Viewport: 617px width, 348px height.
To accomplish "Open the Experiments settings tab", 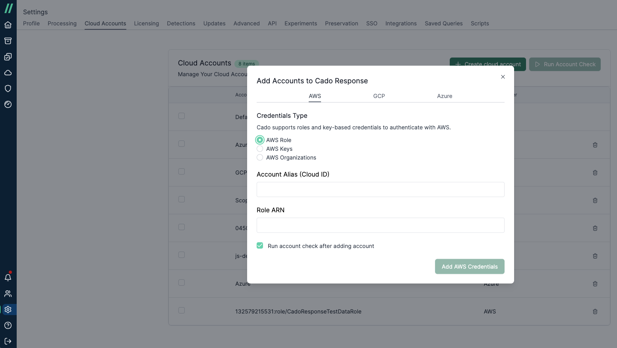I will click(301, 23).
